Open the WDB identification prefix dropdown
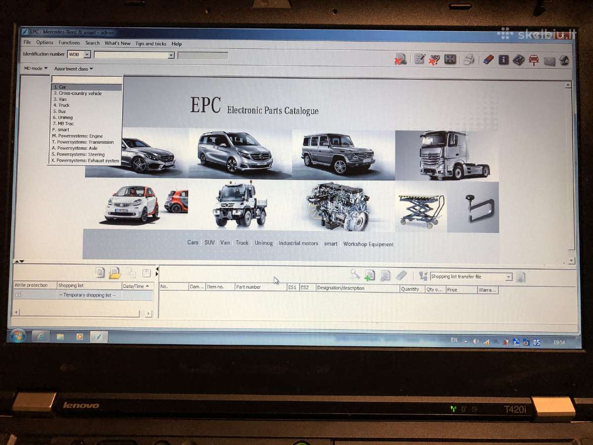593x445 pixels. pos(87,54)
